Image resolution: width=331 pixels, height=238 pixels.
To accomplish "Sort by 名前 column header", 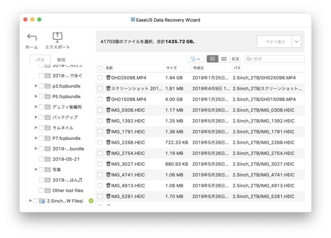I will (109, 68).
